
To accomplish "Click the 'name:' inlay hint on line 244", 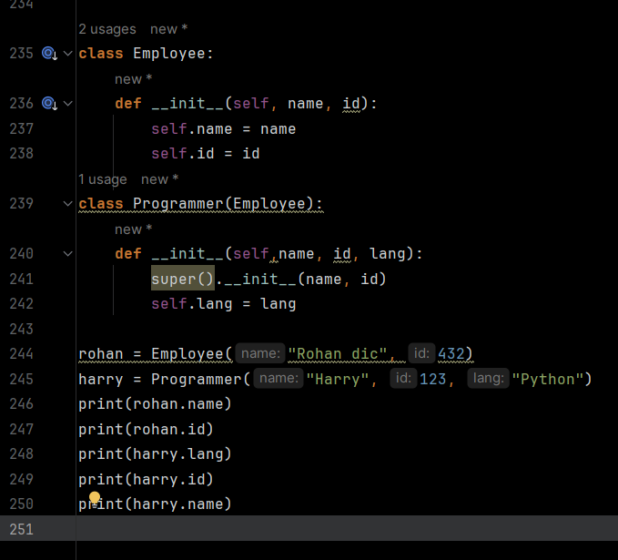I will coord(260,353).
